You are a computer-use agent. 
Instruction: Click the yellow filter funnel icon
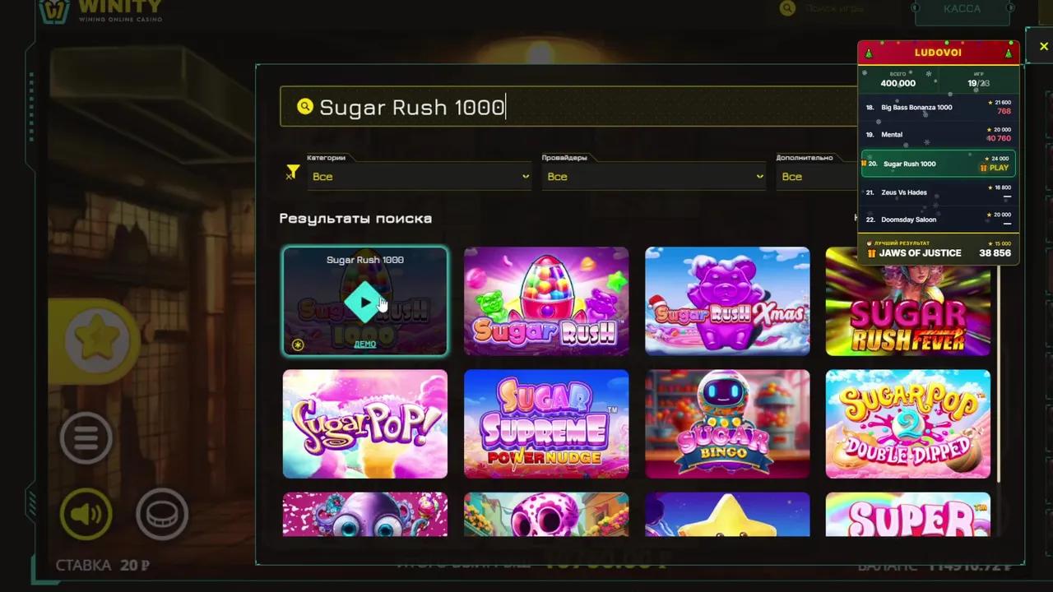click(x=293, y=172)
